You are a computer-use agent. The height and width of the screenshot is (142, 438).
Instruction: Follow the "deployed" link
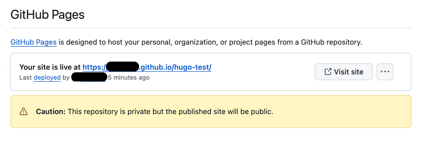coord(47,78)
